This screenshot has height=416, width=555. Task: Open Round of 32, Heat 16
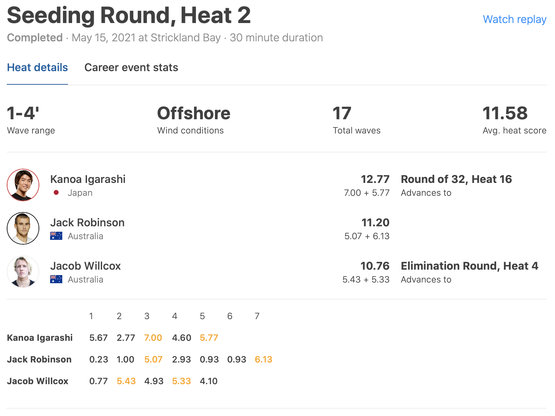(456, 179)
